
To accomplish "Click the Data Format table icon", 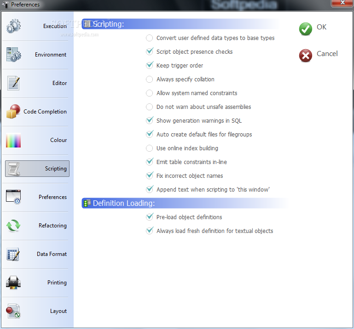I will [x=13, y=254].
